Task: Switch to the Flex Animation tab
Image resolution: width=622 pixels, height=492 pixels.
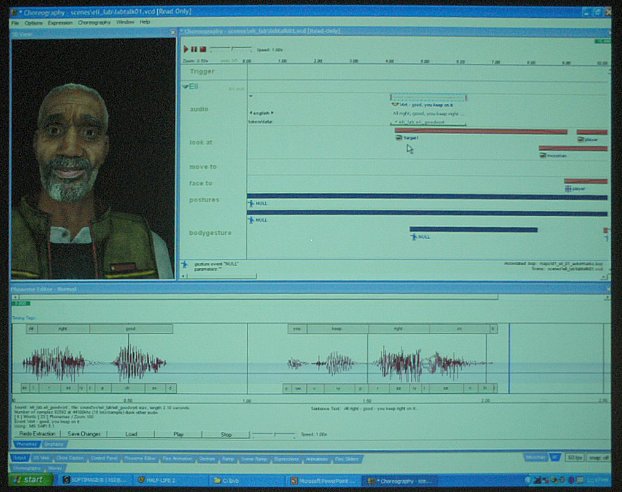Action: pos(178,459)
